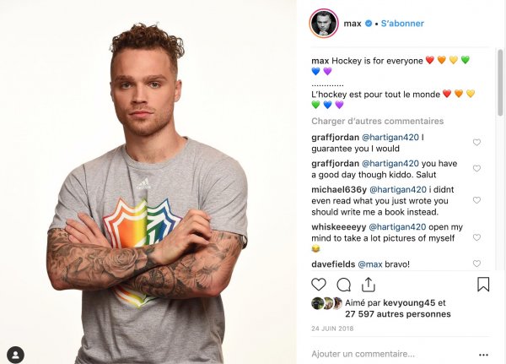Like whiskeeeeyy's comment heart
The height and width of the screenshot is (364, 506).
coord(476,237)
